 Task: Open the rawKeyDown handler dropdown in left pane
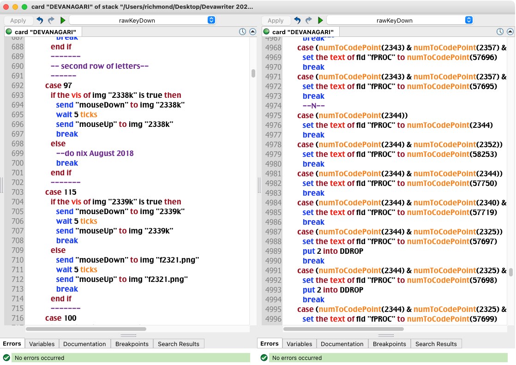click(x=143, y=20)
